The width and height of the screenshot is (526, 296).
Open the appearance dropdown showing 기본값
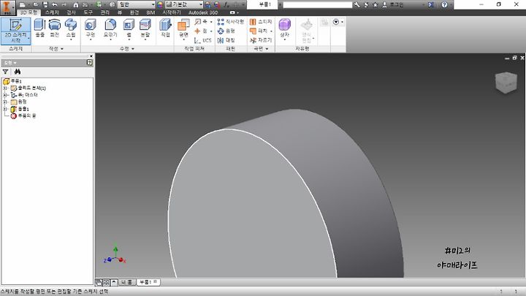click(x=185, y=4)
